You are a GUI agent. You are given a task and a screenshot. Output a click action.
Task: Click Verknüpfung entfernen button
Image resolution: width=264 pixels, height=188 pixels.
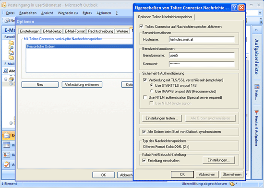pos(82,84)
